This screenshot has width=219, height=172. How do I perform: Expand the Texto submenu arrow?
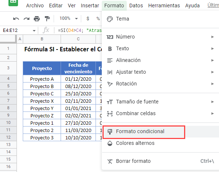point(212,48)
